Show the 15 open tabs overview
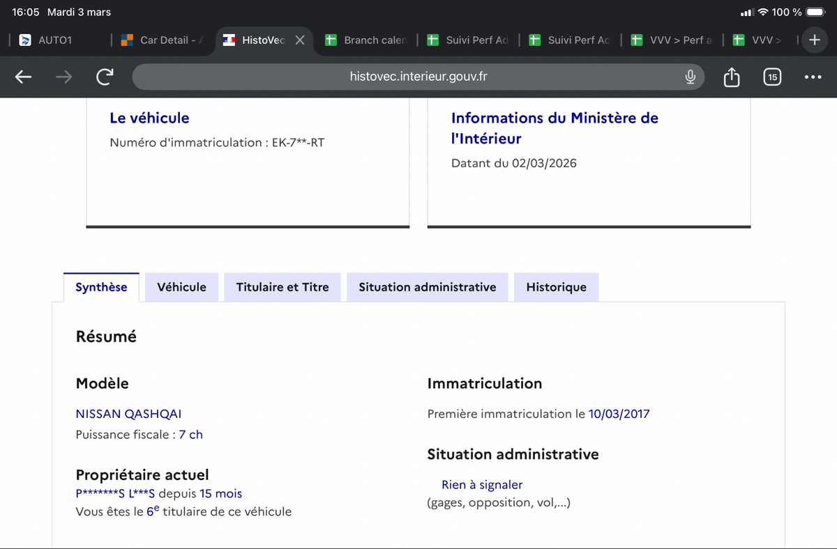This screenshot has height=549, width=837. 771,77
